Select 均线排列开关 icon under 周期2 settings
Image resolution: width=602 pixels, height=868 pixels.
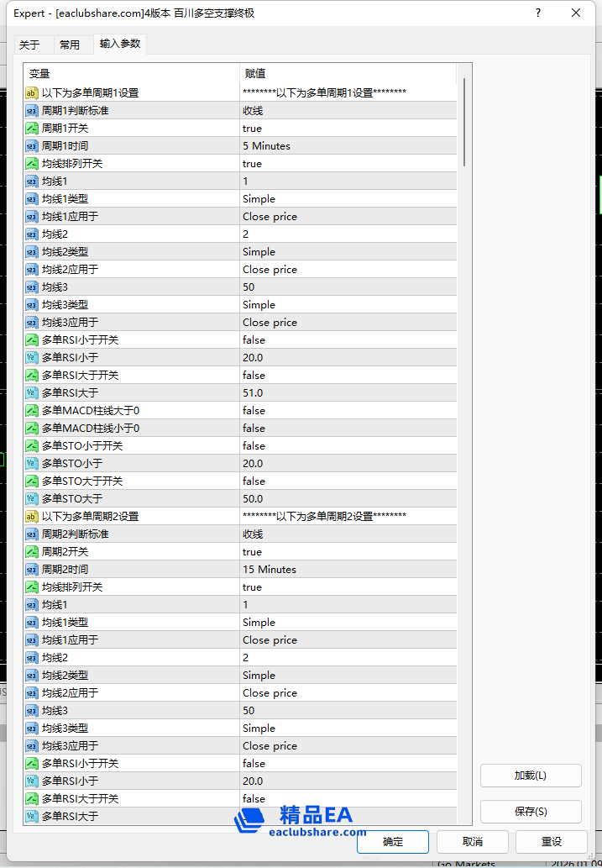coord(32,587)
